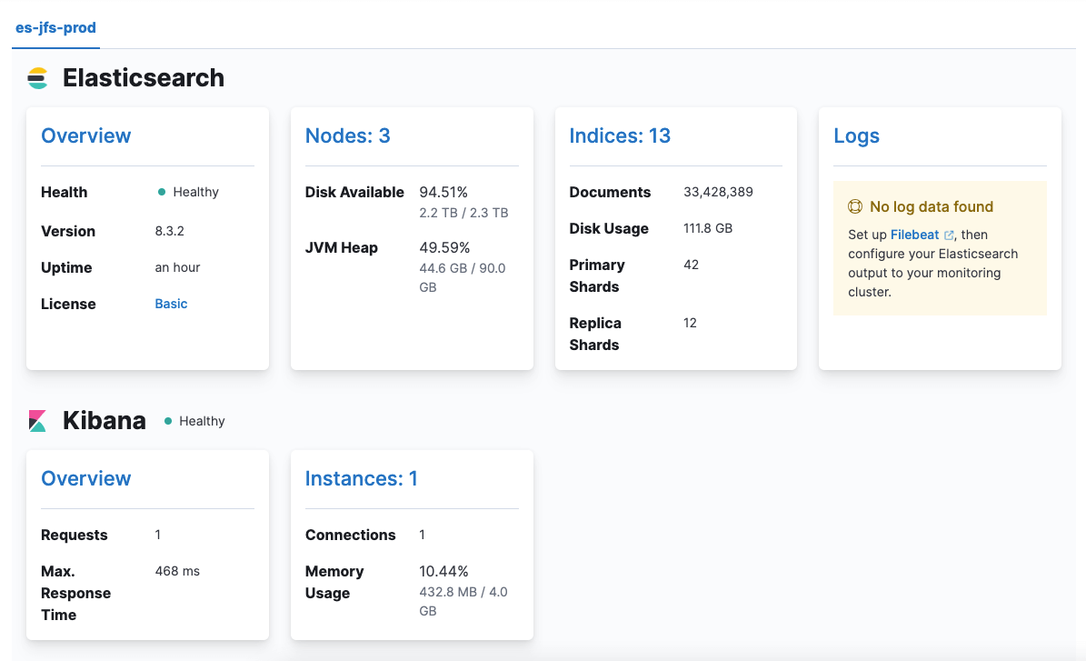Click the 44.6 GB / 90.0 GB heap text

point(463,277)
